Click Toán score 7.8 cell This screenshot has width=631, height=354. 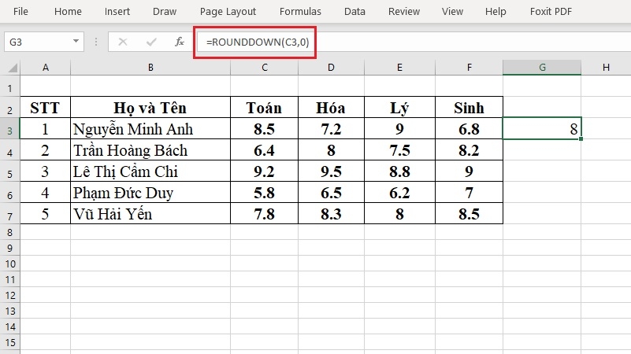265,213
